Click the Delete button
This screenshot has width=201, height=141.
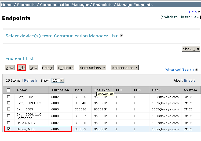(x=47, y=68)
